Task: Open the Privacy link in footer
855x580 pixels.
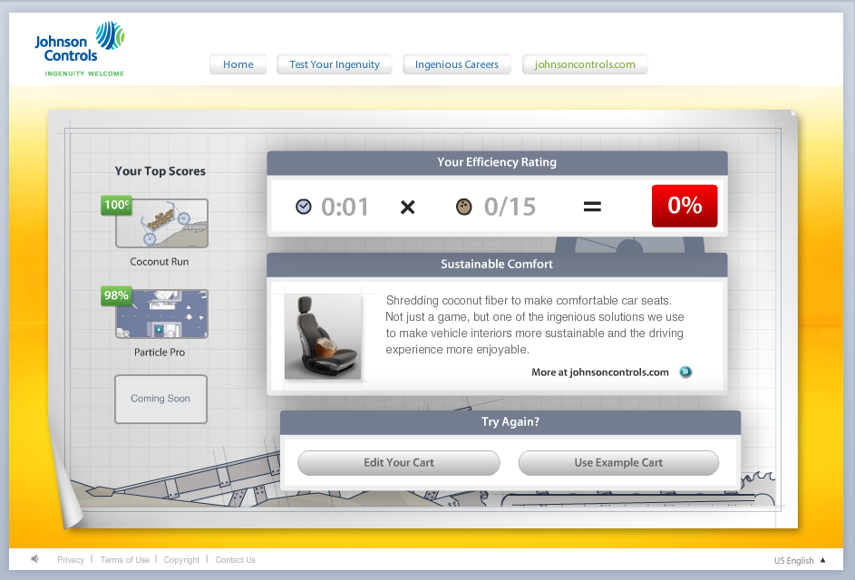Action: pos(71,560)
